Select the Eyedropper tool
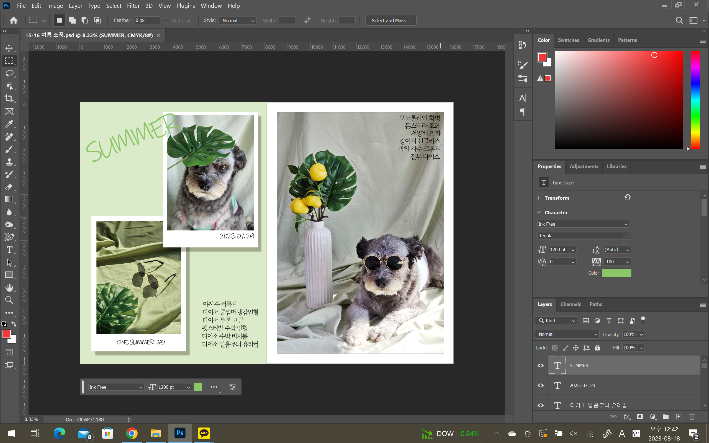The image size is (709, 443). (9, 124)
